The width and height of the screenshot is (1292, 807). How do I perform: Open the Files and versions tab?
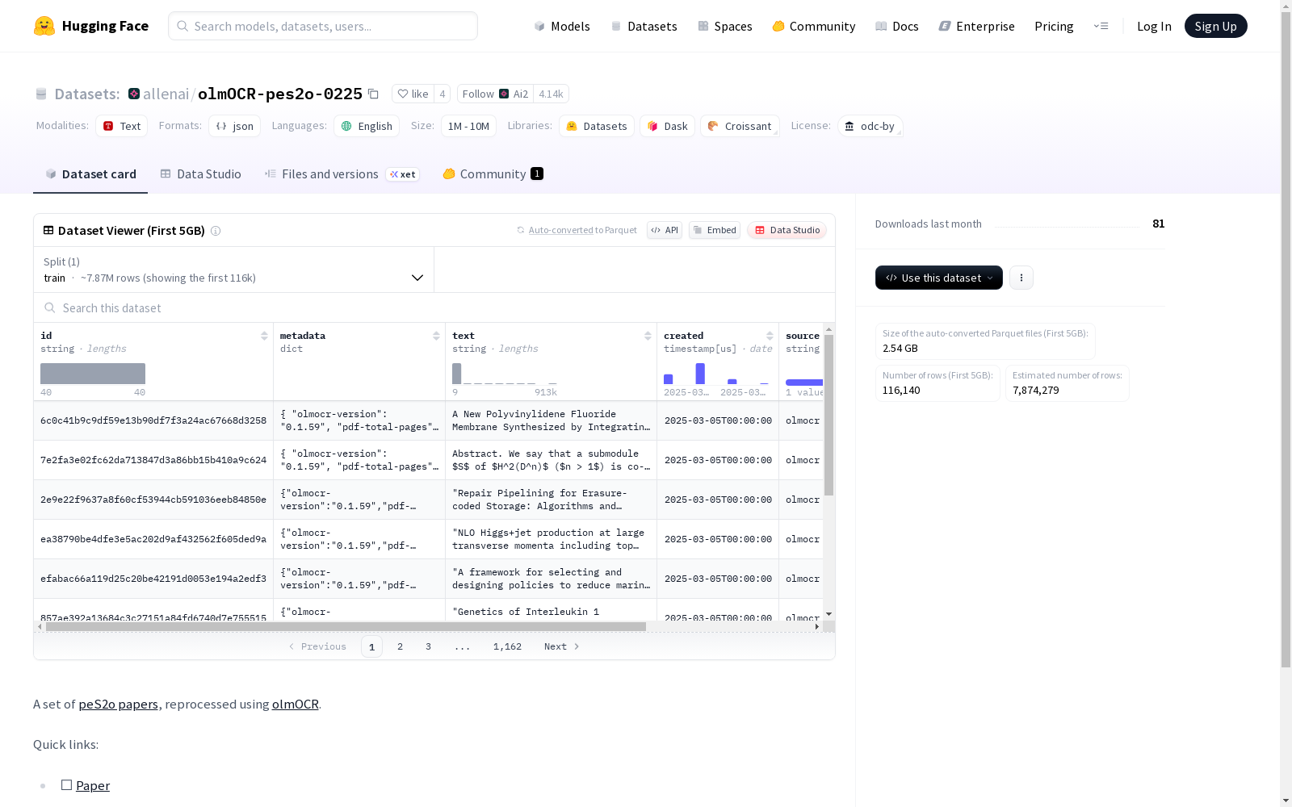(342, 174)
